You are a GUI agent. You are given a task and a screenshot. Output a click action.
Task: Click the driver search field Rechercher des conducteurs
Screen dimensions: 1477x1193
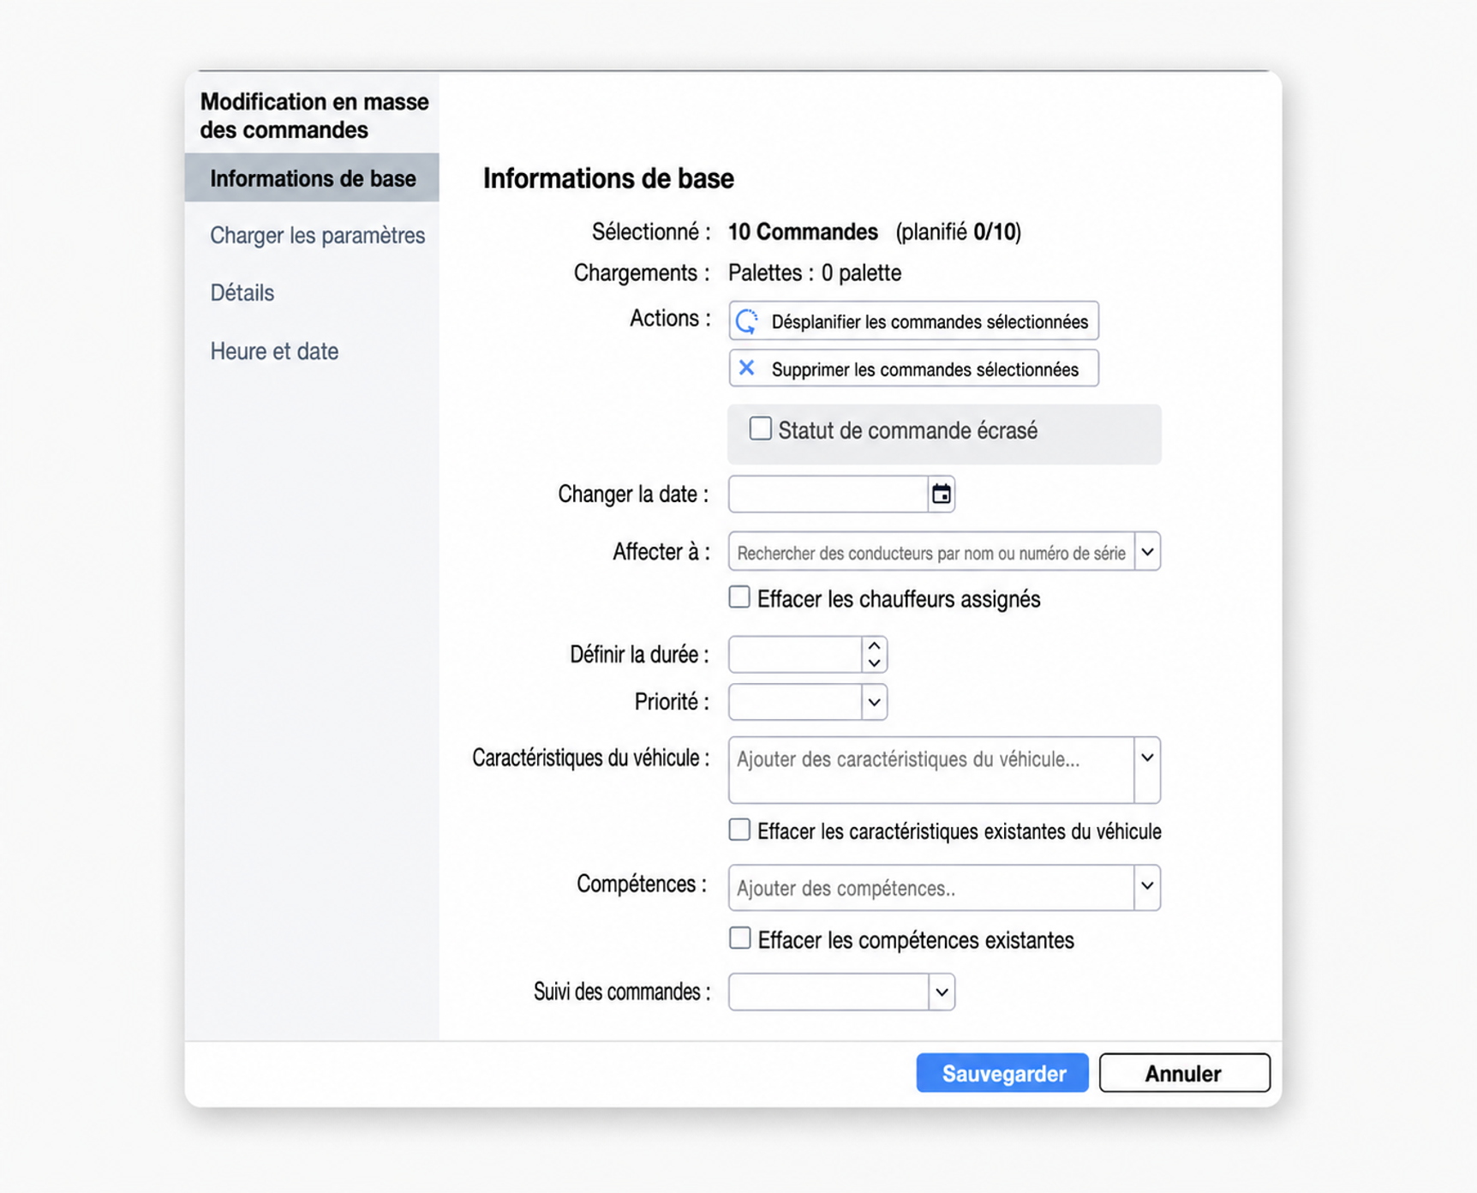tap(931, 552)
